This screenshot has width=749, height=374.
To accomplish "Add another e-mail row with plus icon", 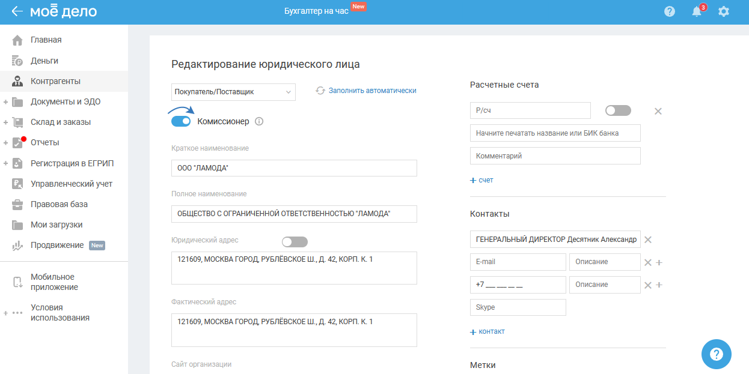I will tap(659, 262).
